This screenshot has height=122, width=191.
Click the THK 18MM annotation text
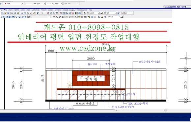[137, 104]
